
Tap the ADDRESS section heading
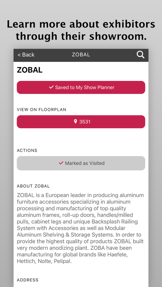coord(28,280)
